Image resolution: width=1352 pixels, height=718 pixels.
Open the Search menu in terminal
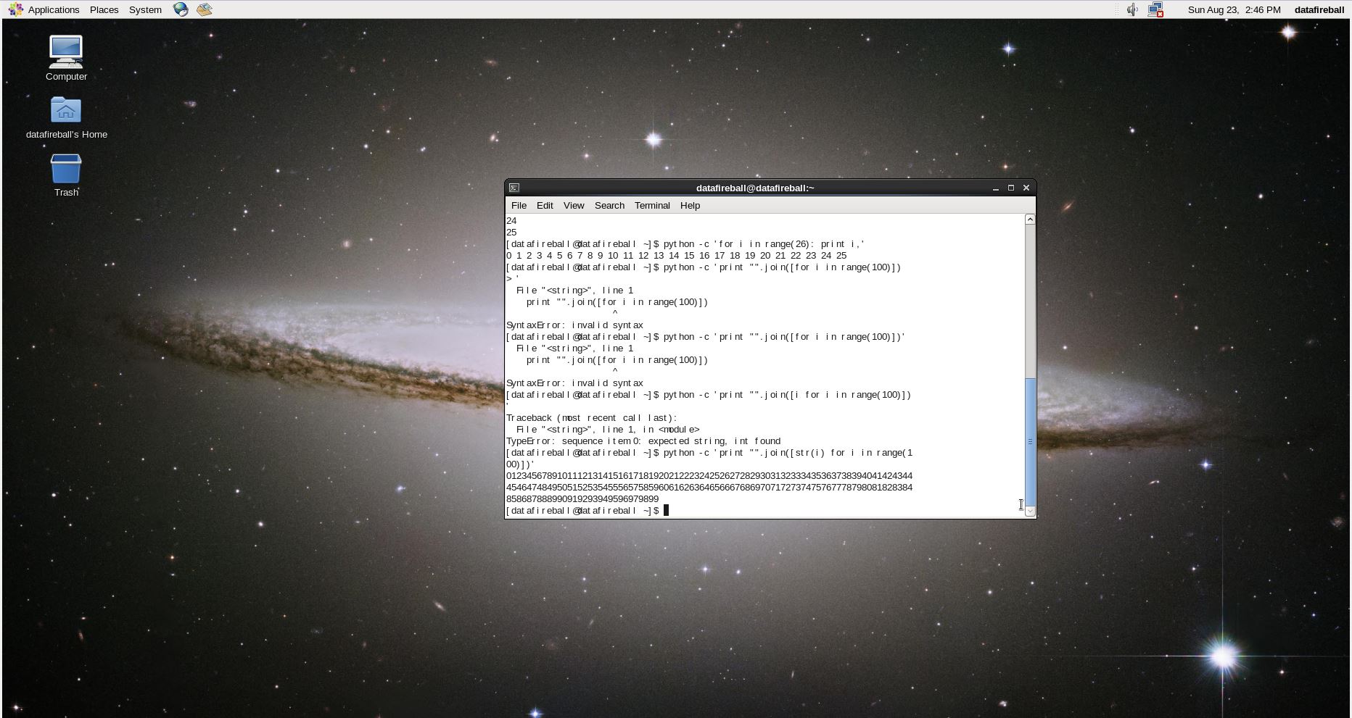point(609,205)
